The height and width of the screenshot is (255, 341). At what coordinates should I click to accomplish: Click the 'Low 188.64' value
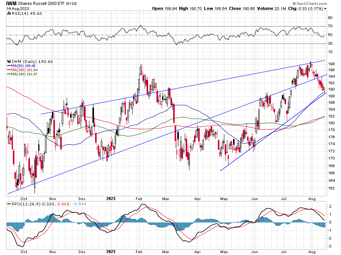pyautogui.click(x=215, y=8)
